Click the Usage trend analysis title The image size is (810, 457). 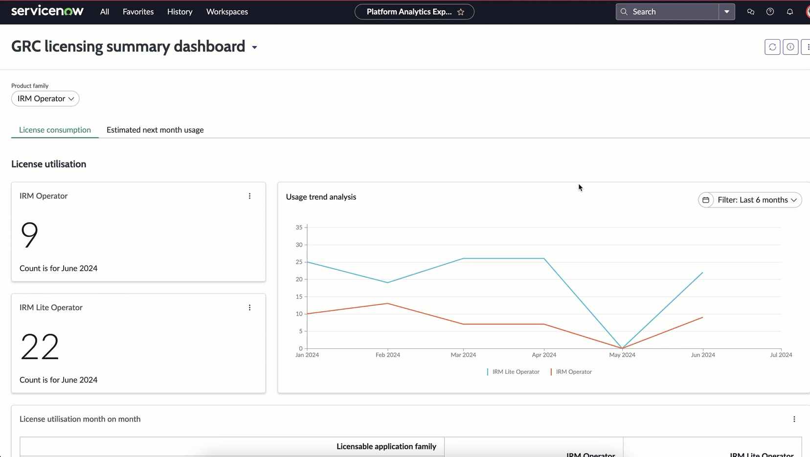[321, 197]
